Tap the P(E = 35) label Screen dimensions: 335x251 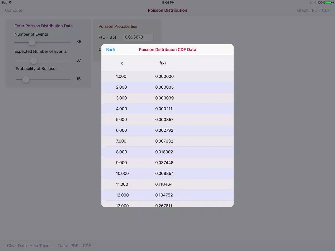[x=107, y=37]
